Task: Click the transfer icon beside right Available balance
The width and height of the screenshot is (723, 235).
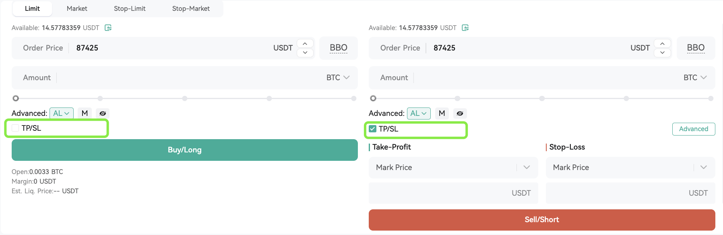Action: pyautogui.click(x=465, y=28)
